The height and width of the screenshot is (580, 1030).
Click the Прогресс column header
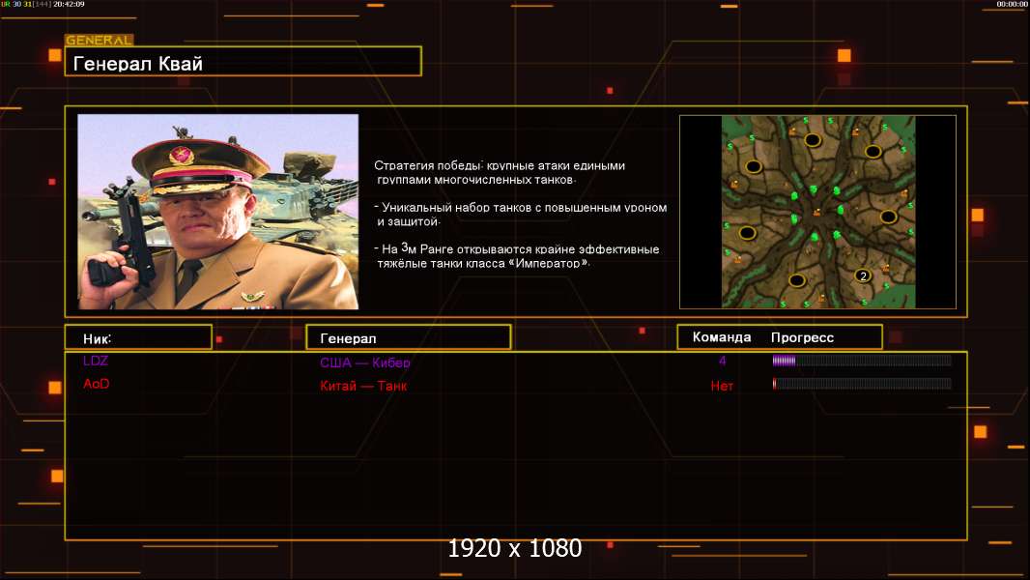click(802, 337)
